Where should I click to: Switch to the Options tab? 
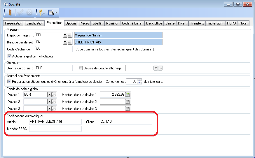tap(71, 23)
